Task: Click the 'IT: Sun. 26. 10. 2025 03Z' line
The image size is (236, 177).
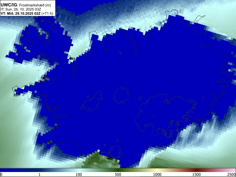Action: 21,9
